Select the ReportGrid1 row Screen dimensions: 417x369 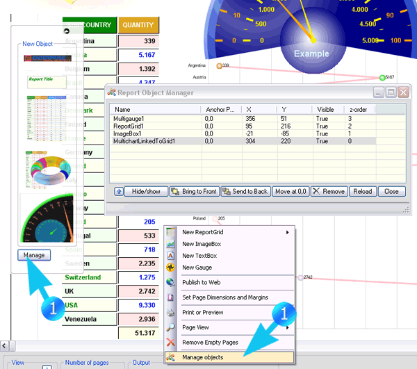tap(243, 126)
